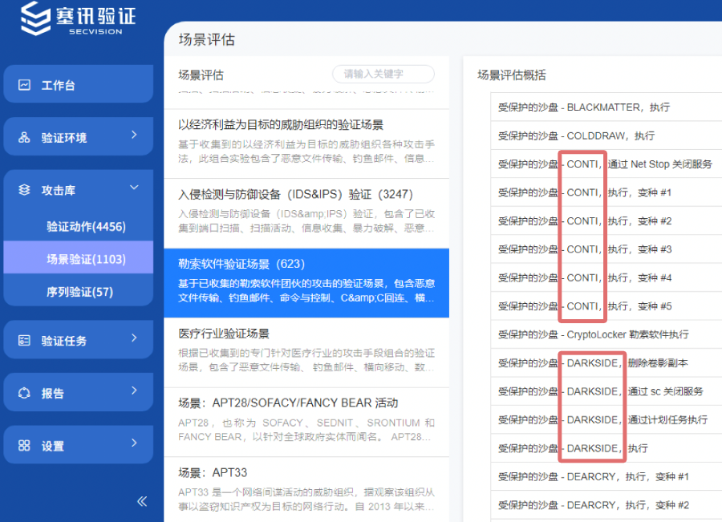
Task: Click the 工作台 dashboard icon
Action: point(24,85)
